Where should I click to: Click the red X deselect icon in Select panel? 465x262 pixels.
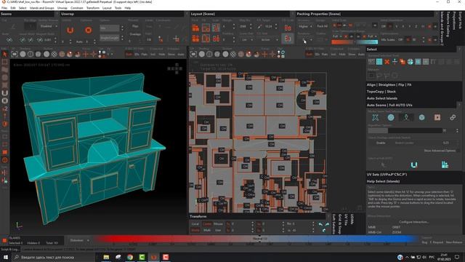[387, 62]
